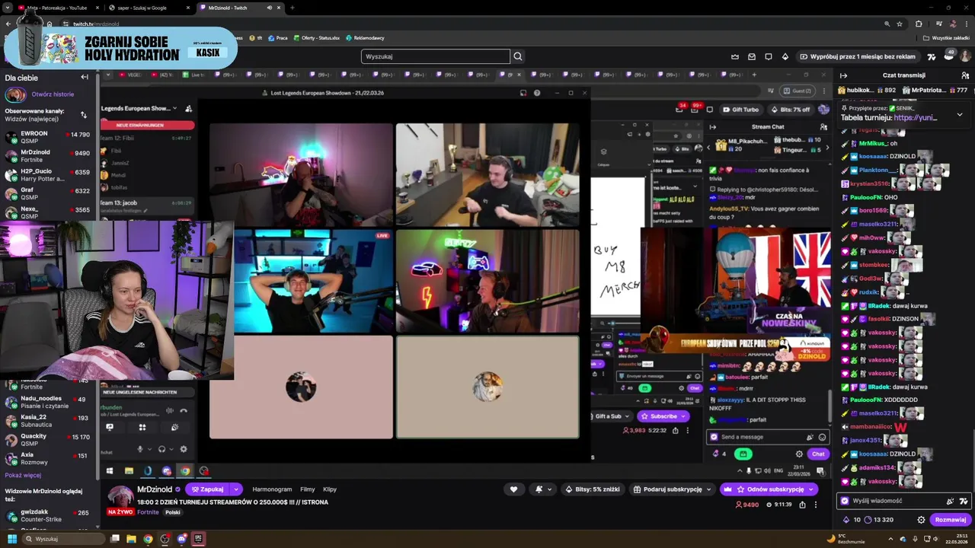
Task: Open Chrome three-dot menu
Action: point(967,24)
